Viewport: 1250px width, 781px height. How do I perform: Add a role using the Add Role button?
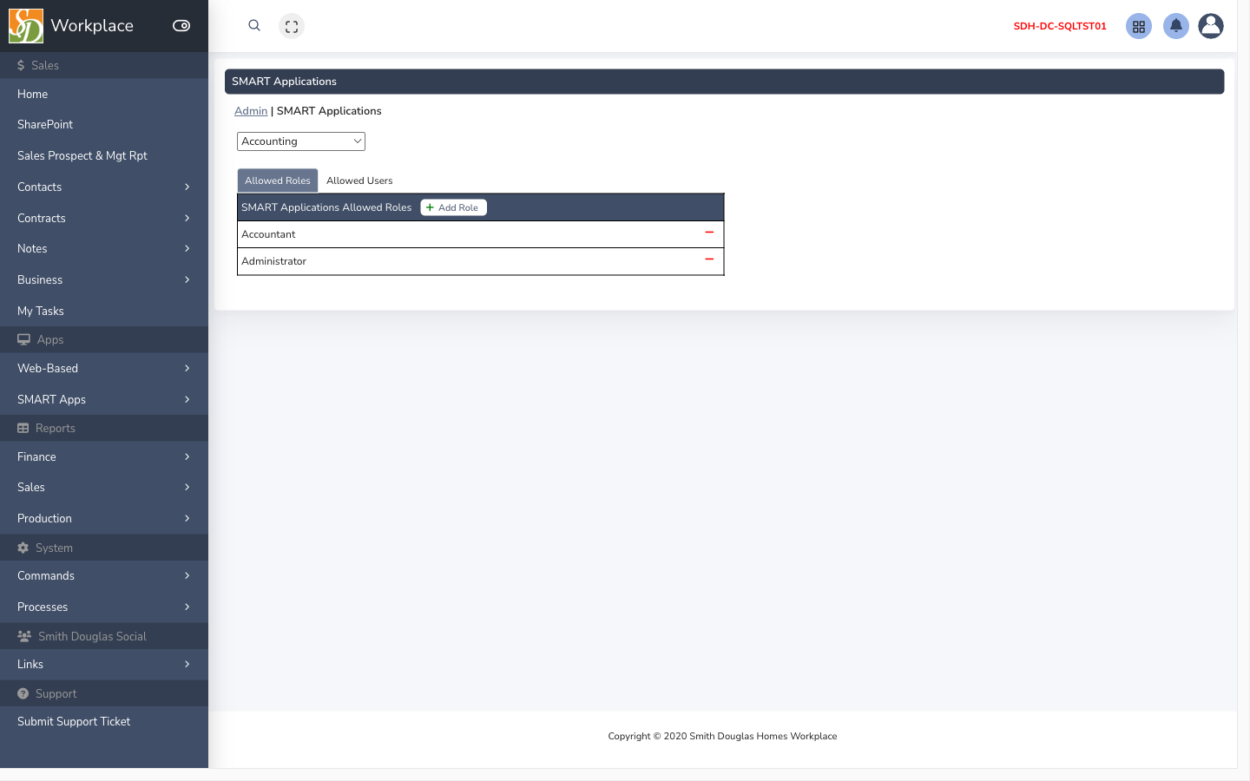tap(453, 207)
